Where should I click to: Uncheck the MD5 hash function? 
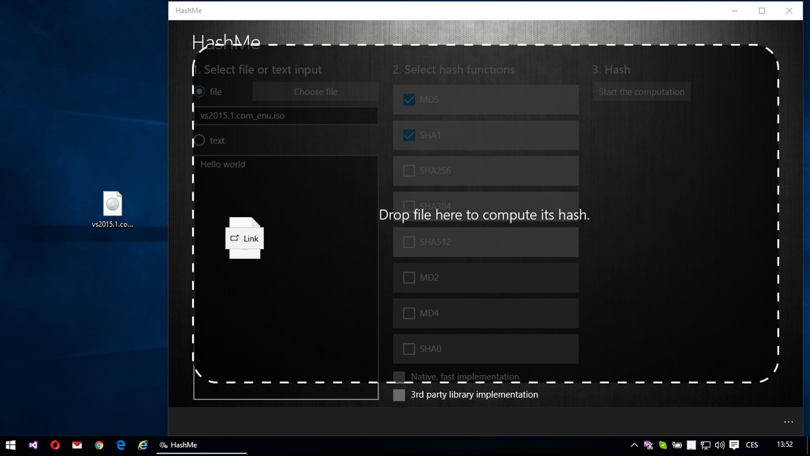409,99
